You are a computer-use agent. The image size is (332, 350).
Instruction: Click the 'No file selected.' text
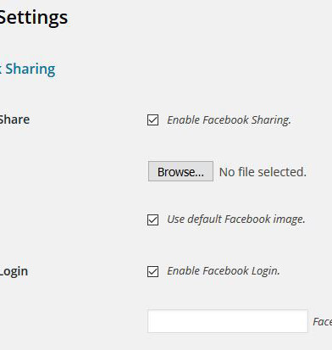click(263, 172)
